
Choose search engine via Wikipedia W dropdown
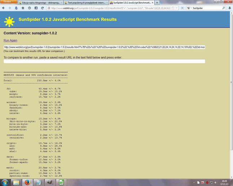click(189, 8)
